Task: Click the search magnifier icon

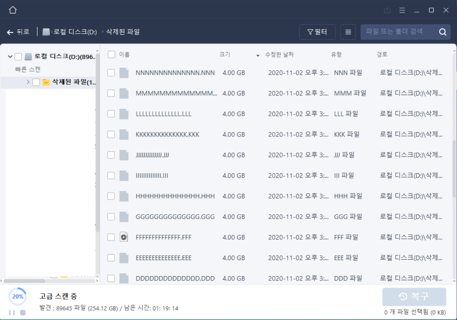Action: click(443, 32)
